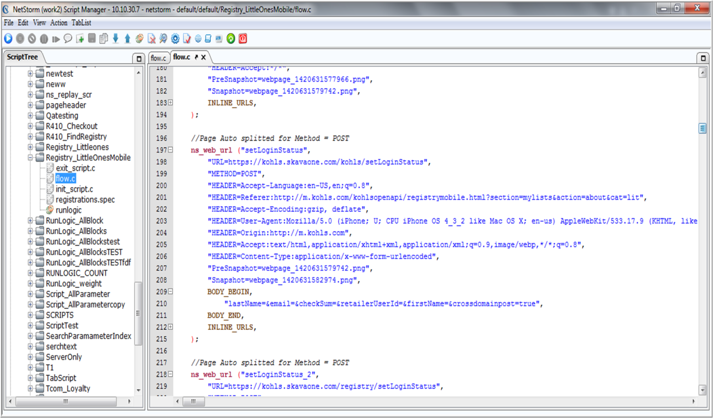The width and height of the screenshot is (713, 418).
Task: Click the green refresh icon
Action: tap(231, 38)
